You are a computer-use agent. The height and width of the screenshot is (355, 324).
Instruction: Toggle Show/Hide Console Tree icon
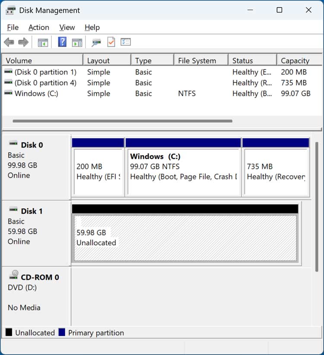pos(43,42)
